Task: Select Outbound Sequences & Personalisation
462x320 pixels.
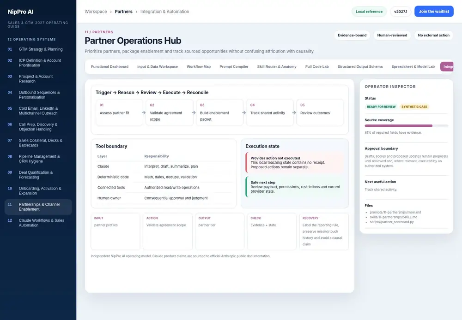Action: (38, 95)
